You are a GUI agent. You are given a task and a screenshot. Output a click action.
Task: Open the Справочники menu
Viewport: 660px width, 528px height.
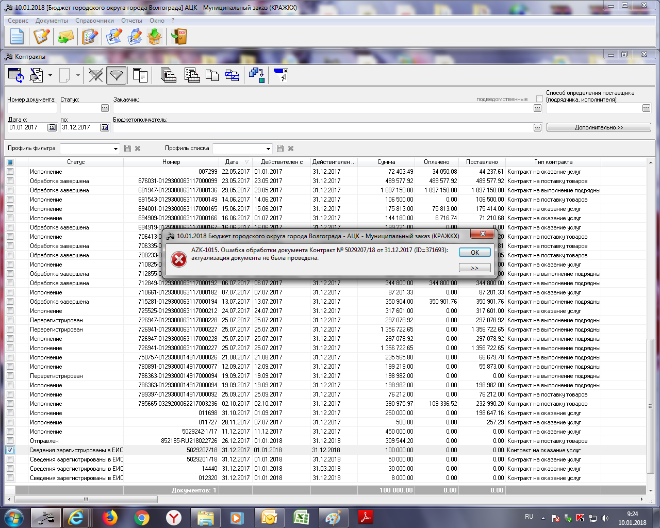(94, 21)
